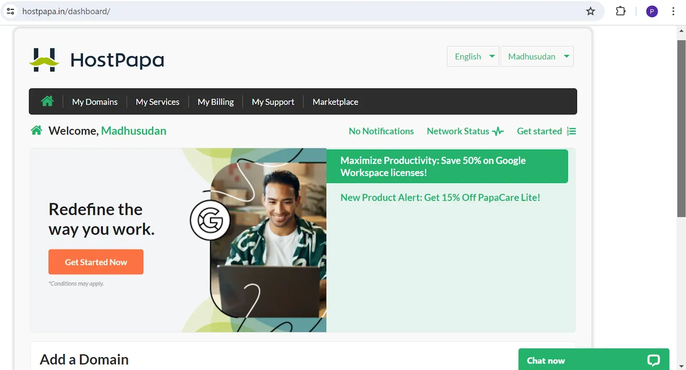Open the Chrome three-dot menu
Image resolution: width=686 pixels, height=370 pixels.
click(673, 11)
